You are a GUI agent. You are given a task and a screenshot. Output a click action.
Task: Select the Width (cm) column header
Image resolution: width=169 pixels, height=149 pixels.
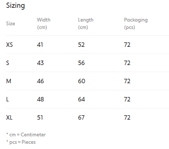[x=44, y=23]
